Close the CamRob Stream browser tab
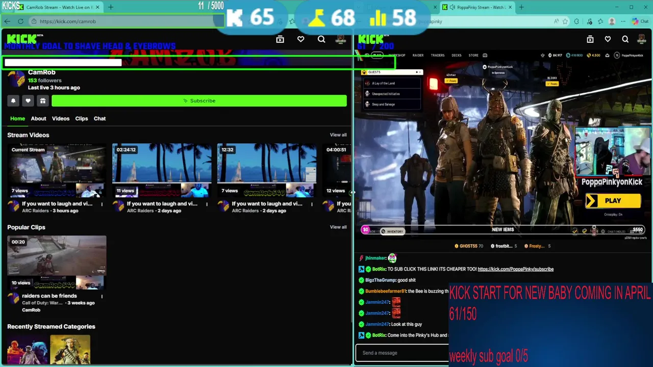Viewport: 653px width, 367px height. [97, 7]
